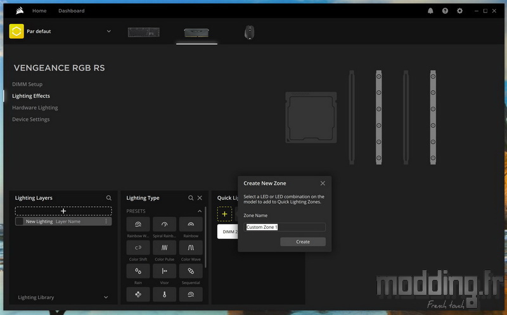Search in Lighting Layers panel
The height and width of the screenshot is (315, 507).
tap(108, 198)
